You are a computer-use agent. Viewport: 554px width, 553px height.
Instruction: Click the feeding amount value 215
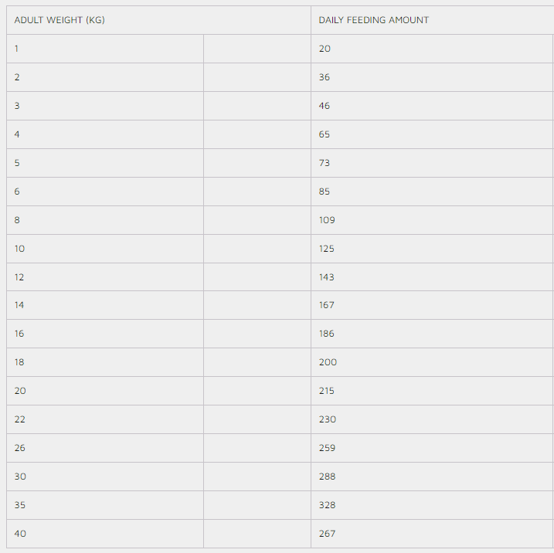point(327,391)
